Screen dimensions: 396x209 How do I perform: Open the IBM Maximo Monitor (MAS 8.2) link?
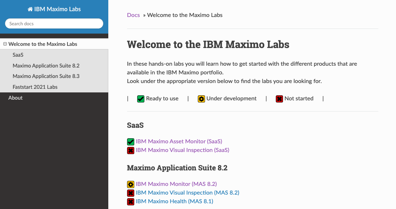176,184
